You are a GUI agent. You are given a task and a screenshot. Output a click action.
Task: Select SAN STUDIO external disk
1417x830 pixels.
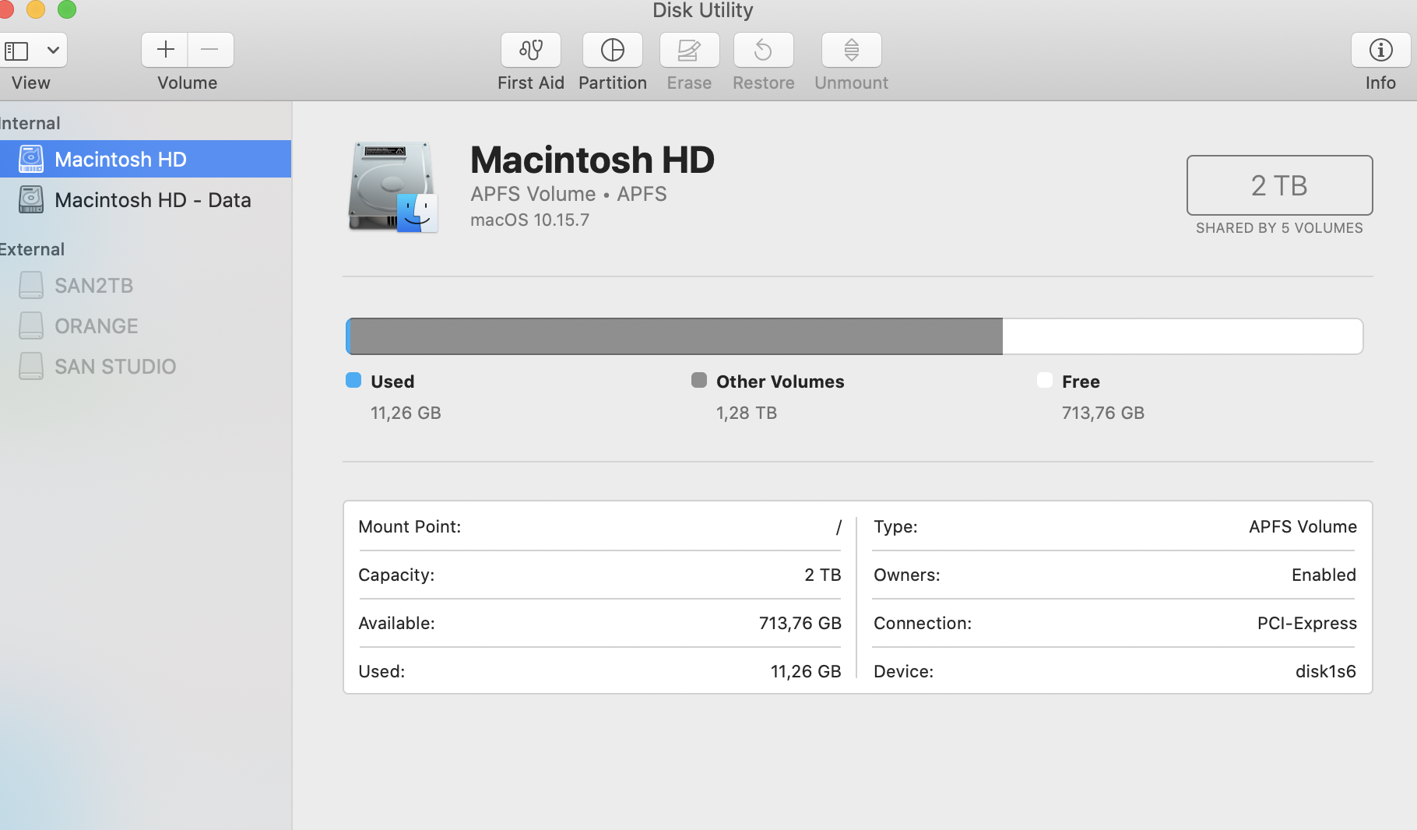click(x=146, y=366)
